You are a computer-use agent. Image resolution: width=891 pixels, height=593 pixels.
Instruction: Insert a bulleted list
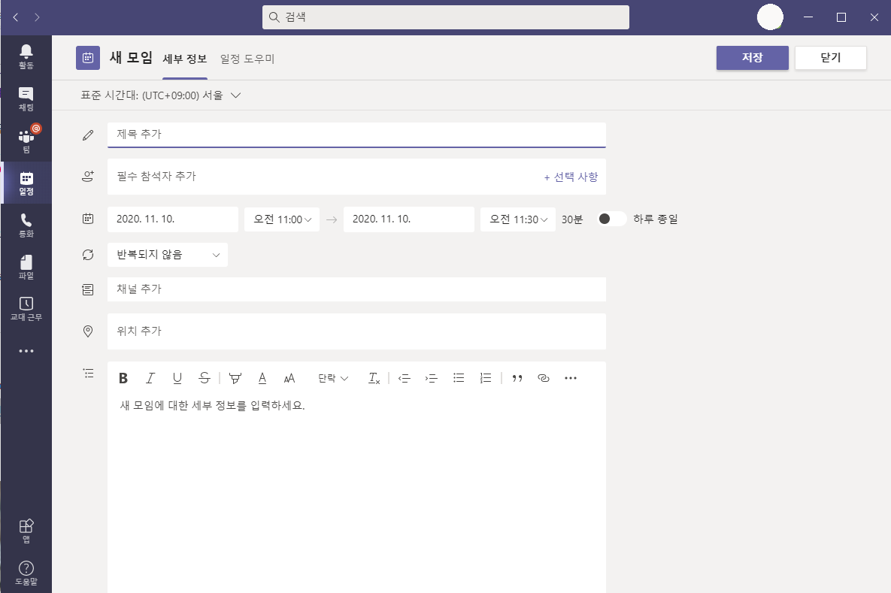click(459, 378)
